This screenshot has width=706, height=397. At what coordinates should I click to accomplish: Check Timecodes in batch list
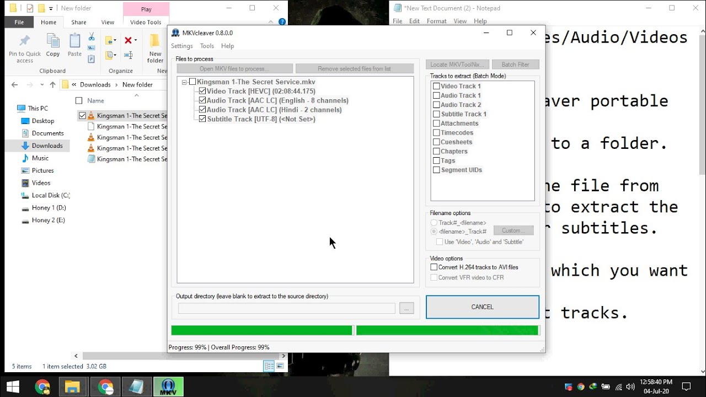coord(437,133)
